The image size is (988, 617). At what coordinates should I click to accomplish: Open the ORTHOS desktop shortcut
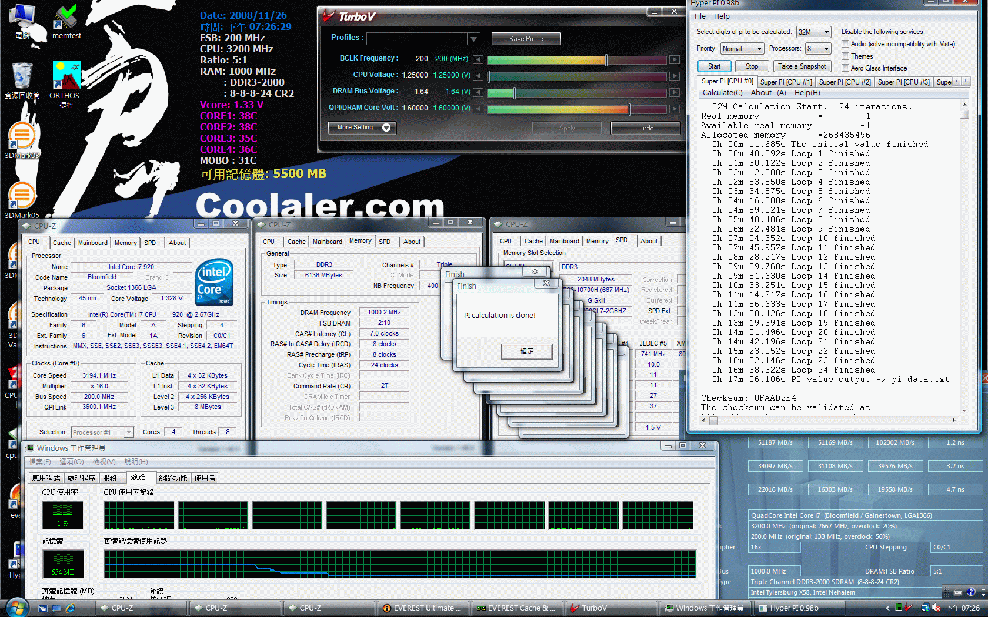pyautogui.click(x=66, y=84)
